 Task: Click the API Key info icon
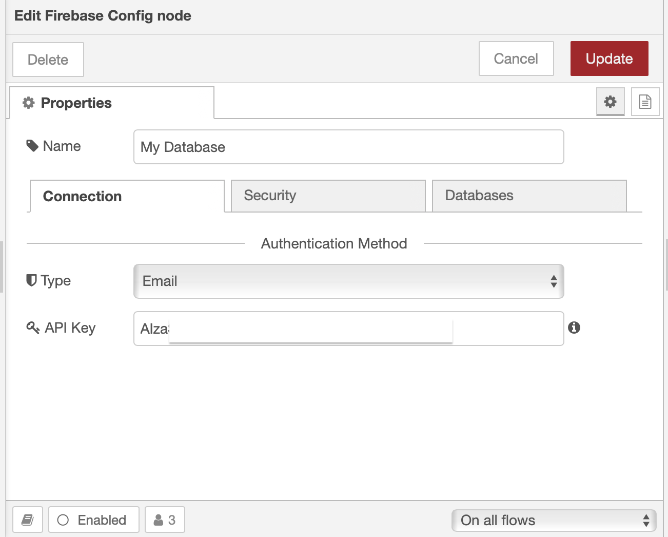pos(574,328)
